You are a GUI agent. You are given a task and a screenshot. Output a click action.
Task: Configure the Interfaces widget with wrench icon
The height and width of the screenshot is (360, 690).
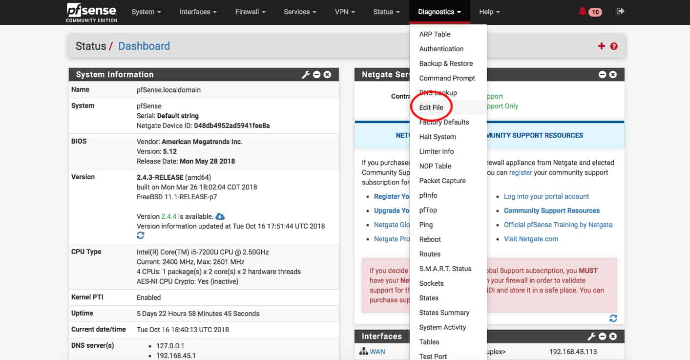pyautogui.click(x=591, y=337)
